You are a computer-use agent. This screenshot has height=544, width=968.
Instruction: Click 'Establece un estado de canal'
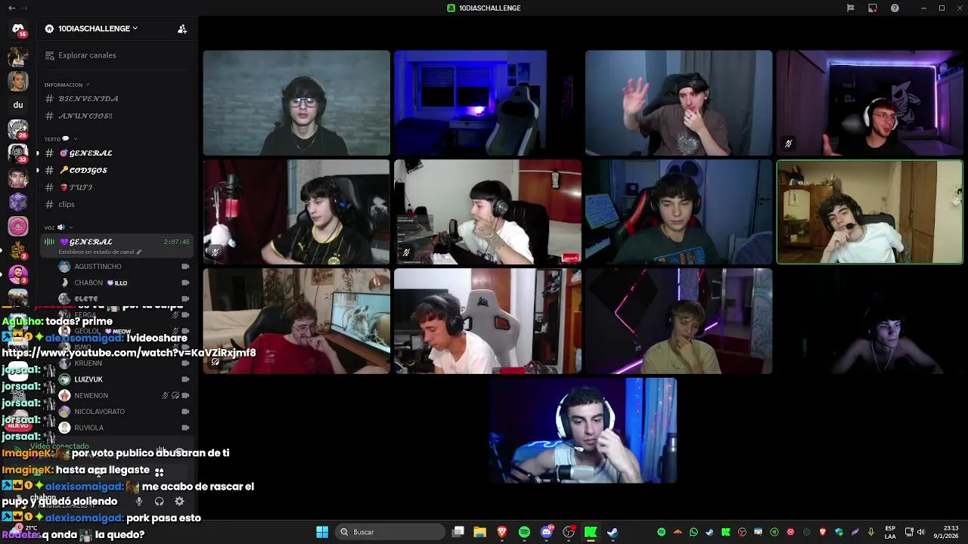(96, 252)
